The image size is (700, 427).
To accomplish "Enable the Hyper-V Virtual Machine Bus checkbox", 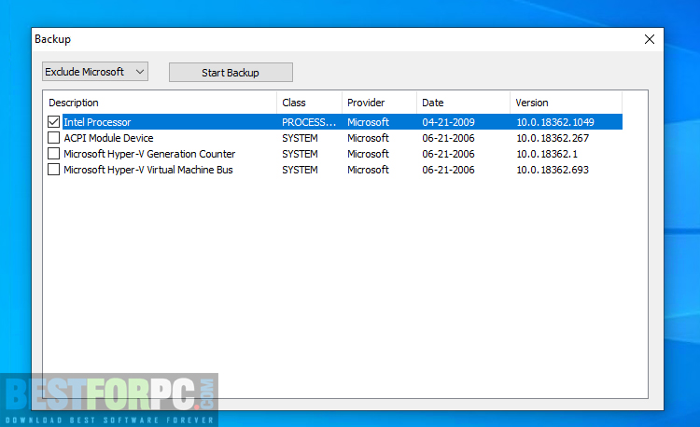I will [x=53, y=170].
